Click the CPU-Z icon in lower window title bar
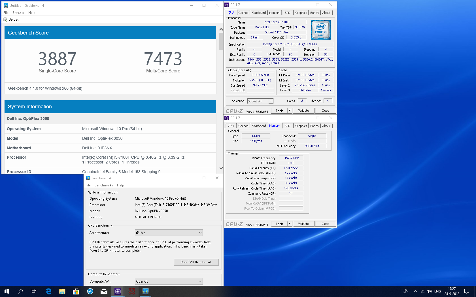Viewport: 476px width, 297px height. pos(227,118)
